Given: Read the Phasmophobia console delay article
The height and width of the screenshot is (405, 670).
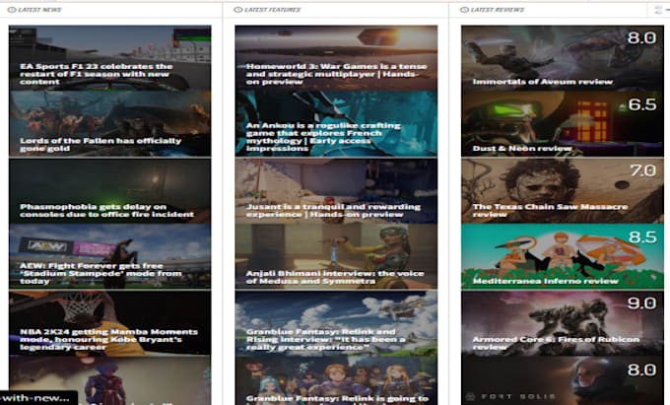Looking at the screenshot, I should (109, 191).
